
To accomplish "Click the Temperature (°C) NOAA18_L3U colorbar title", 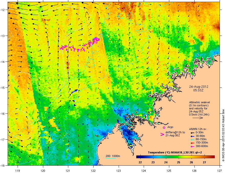I will tap(175, 153).
